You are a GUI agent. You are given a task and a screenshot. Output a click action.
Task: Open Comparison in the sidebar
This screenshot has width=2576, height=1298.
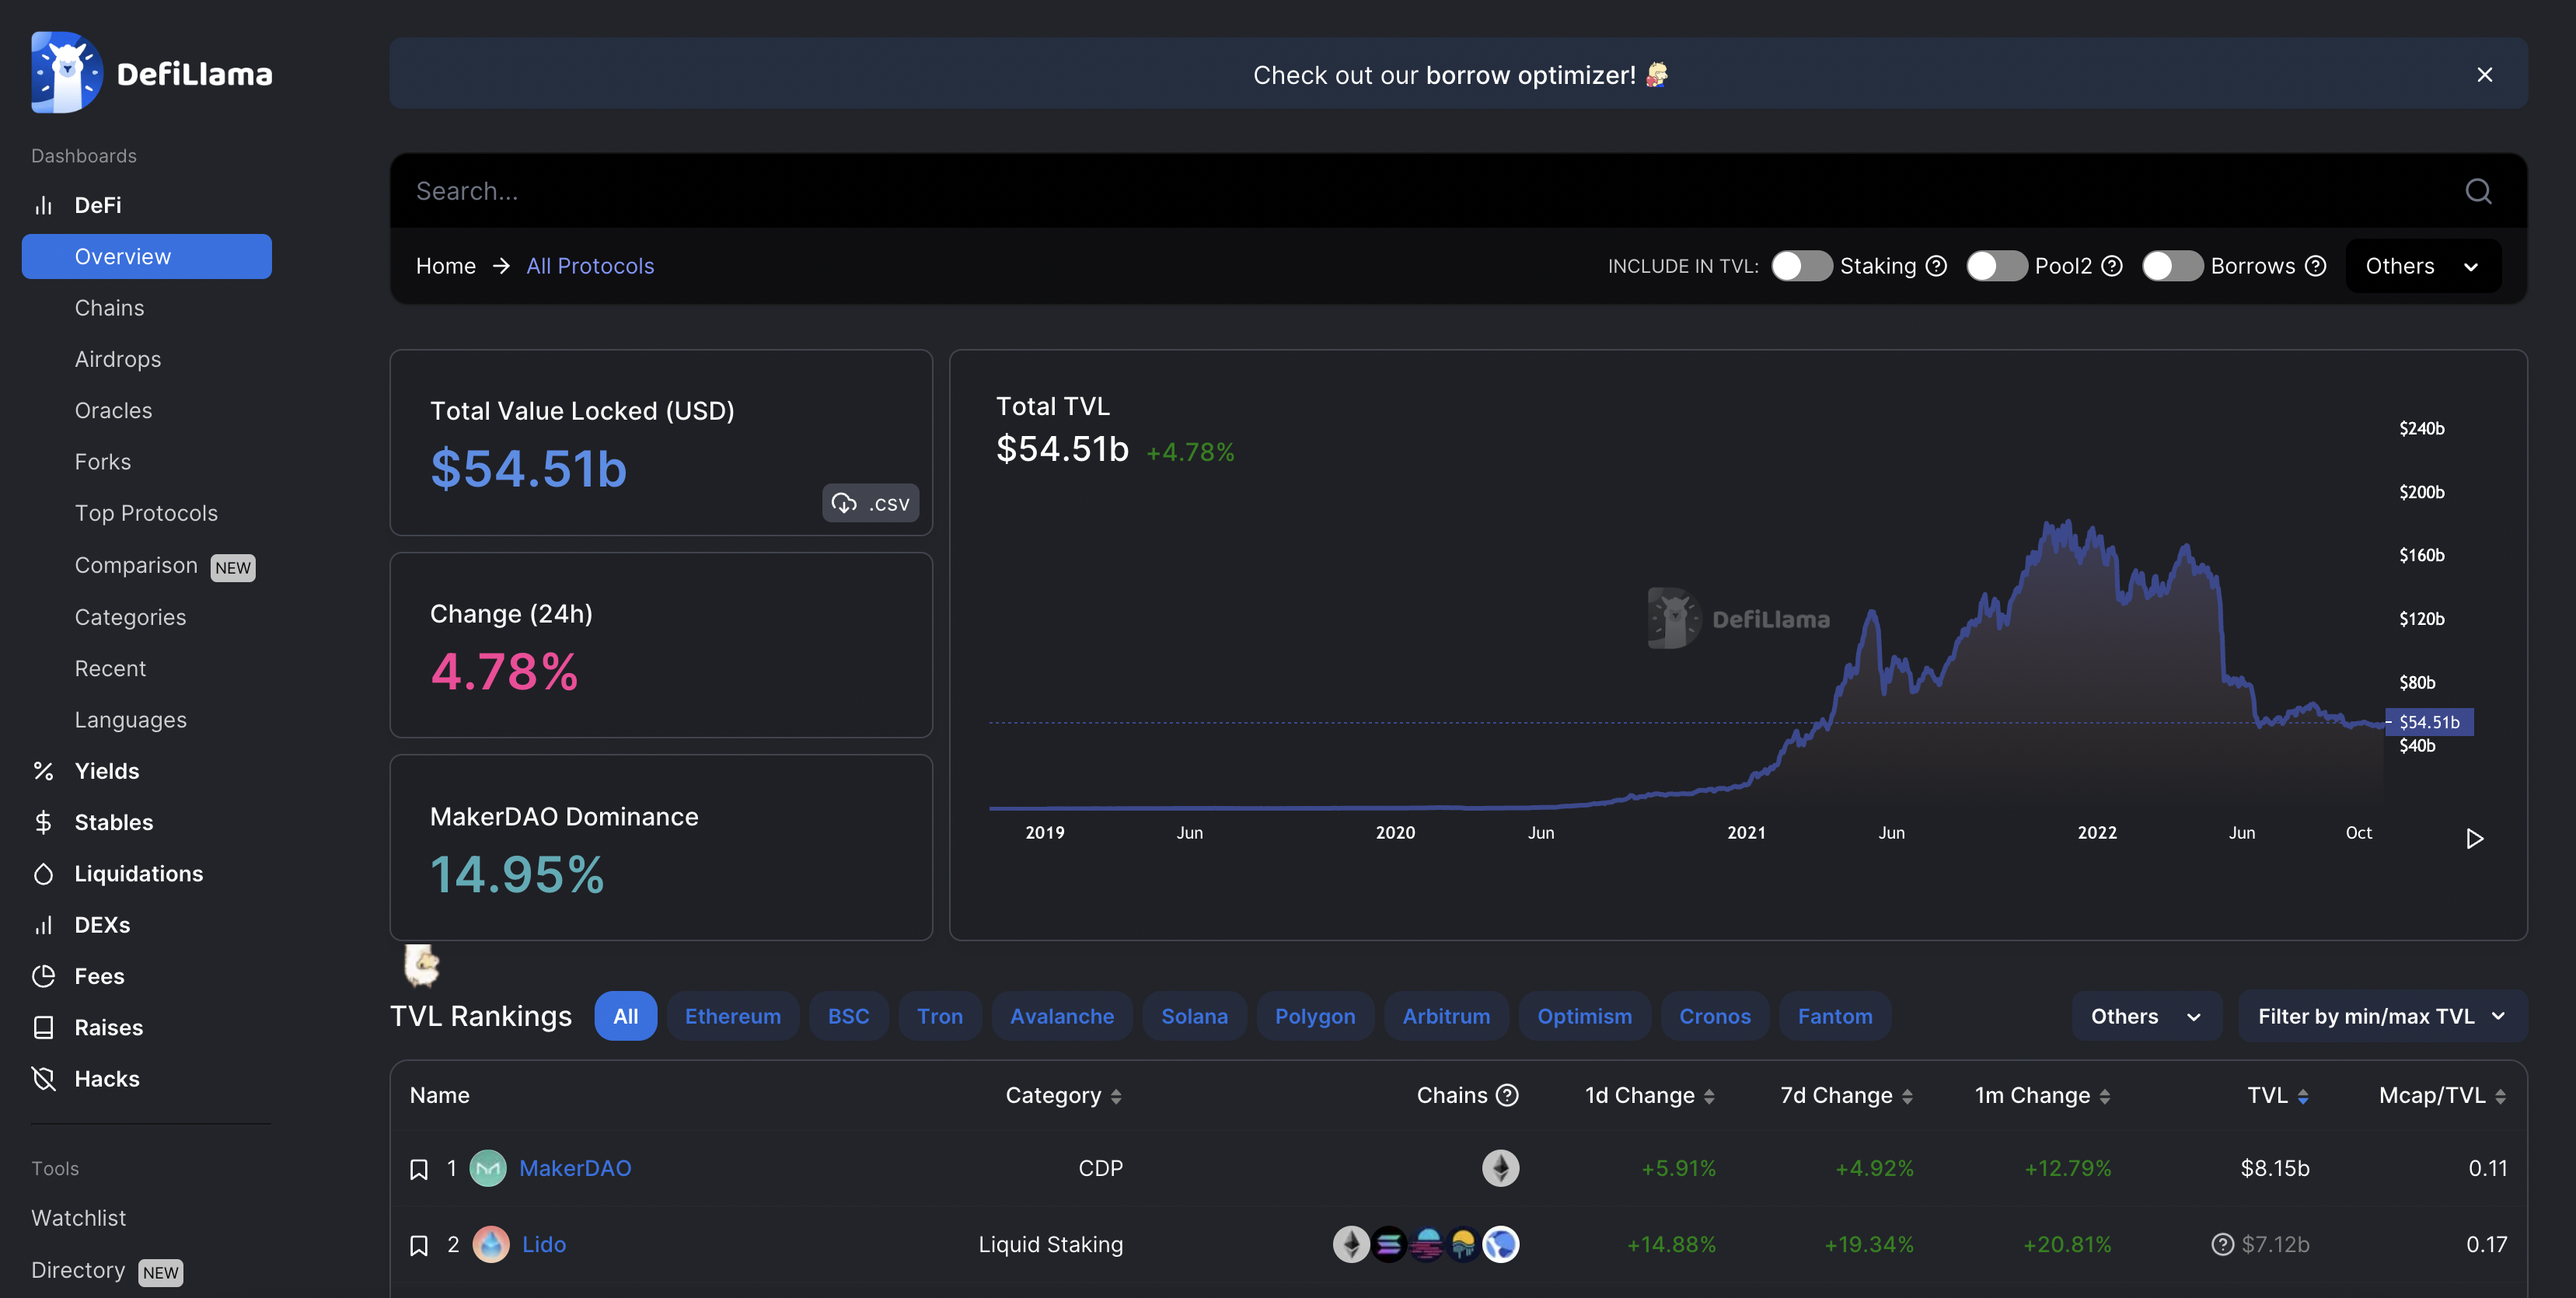pos(136,565)
